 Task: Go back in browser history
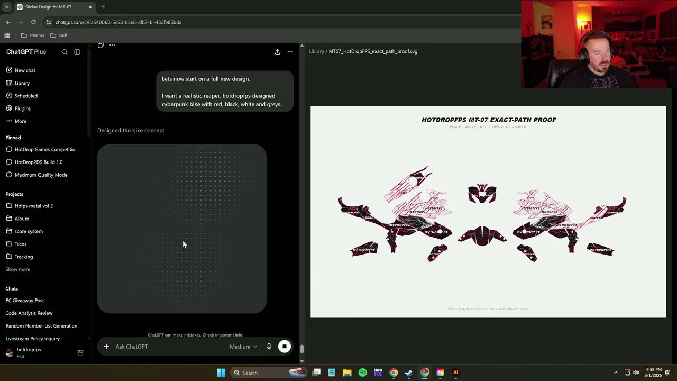click(x=8, y=22)
